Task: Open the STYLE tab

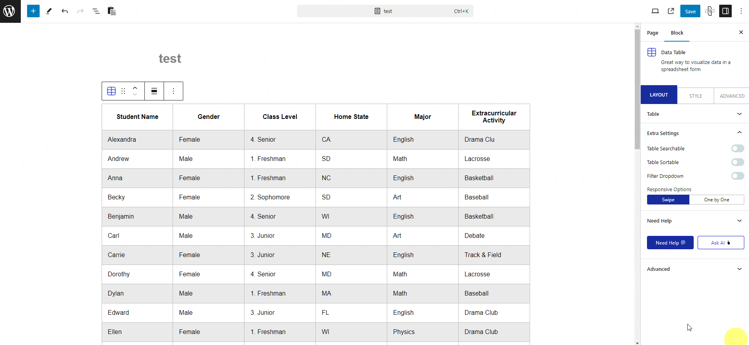Action: [696, 96]
